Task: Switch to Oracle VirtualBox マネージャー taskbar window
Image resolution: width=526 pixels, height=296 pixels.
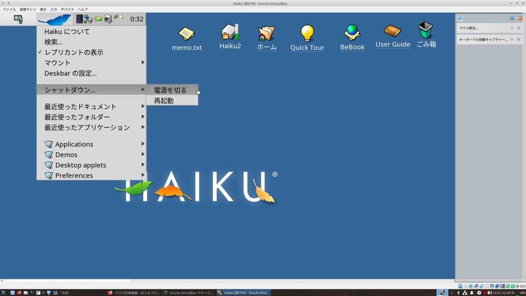Action: click(x=188, y=292)
